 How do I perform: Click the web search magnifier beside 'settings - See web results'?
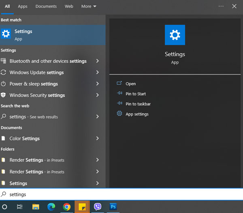(x=3, y=116)
